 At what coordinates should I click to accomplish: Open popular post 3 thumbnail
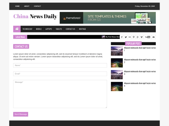117,75
